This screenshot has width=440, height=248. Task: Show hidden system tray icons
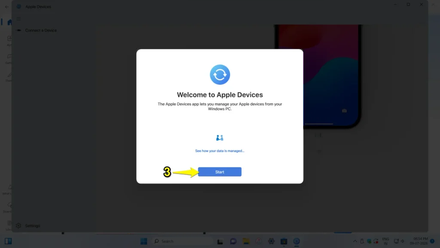pyautogui.click(x=355, y=241)
